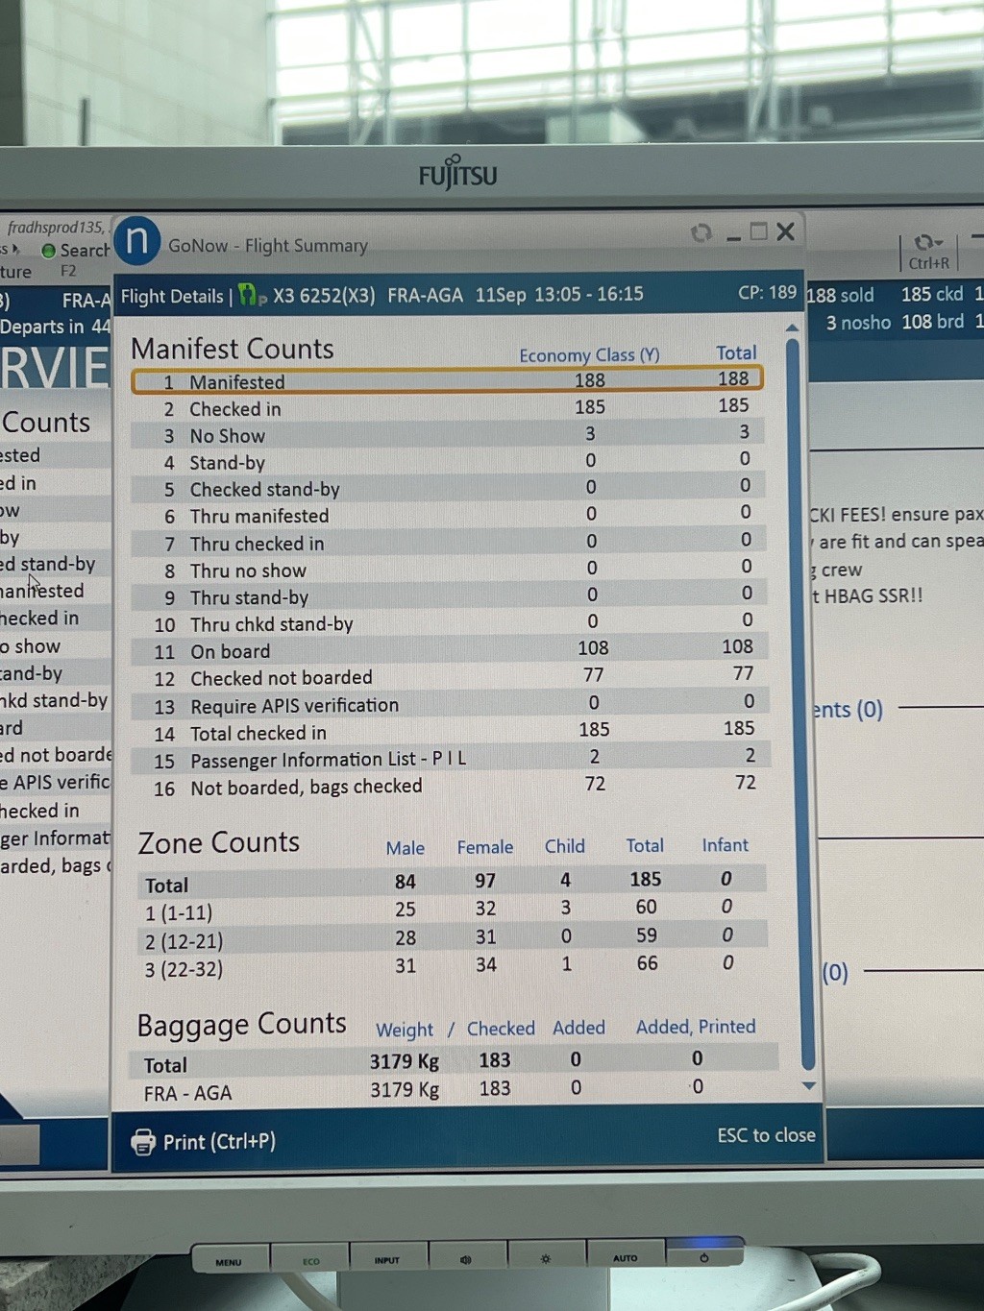Click the GoNow "n" application logo
The height and width of the screenshot is (1311, 984).
136,241
